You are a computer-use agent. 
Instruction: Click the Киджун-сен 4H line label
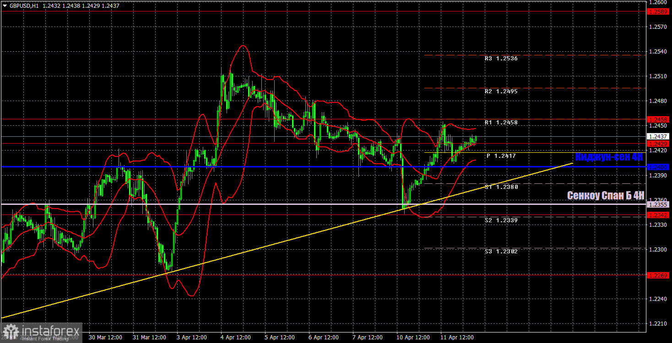click(609, 156)
